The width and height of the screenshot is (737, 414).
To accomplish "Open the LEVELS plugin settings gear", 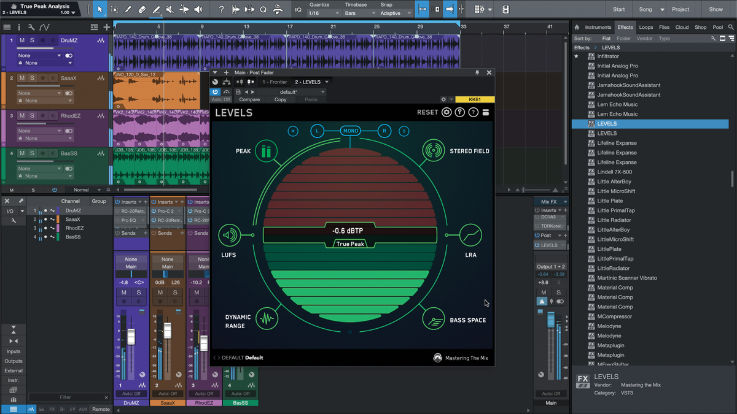I will [447, 112].
